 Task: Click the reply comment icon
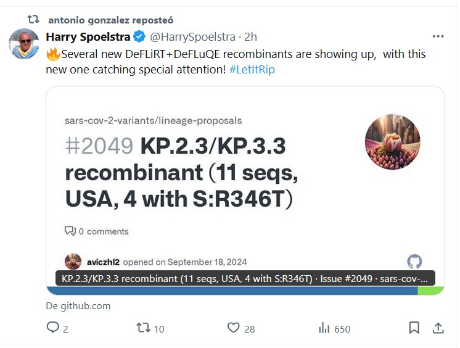pos(53,328)
